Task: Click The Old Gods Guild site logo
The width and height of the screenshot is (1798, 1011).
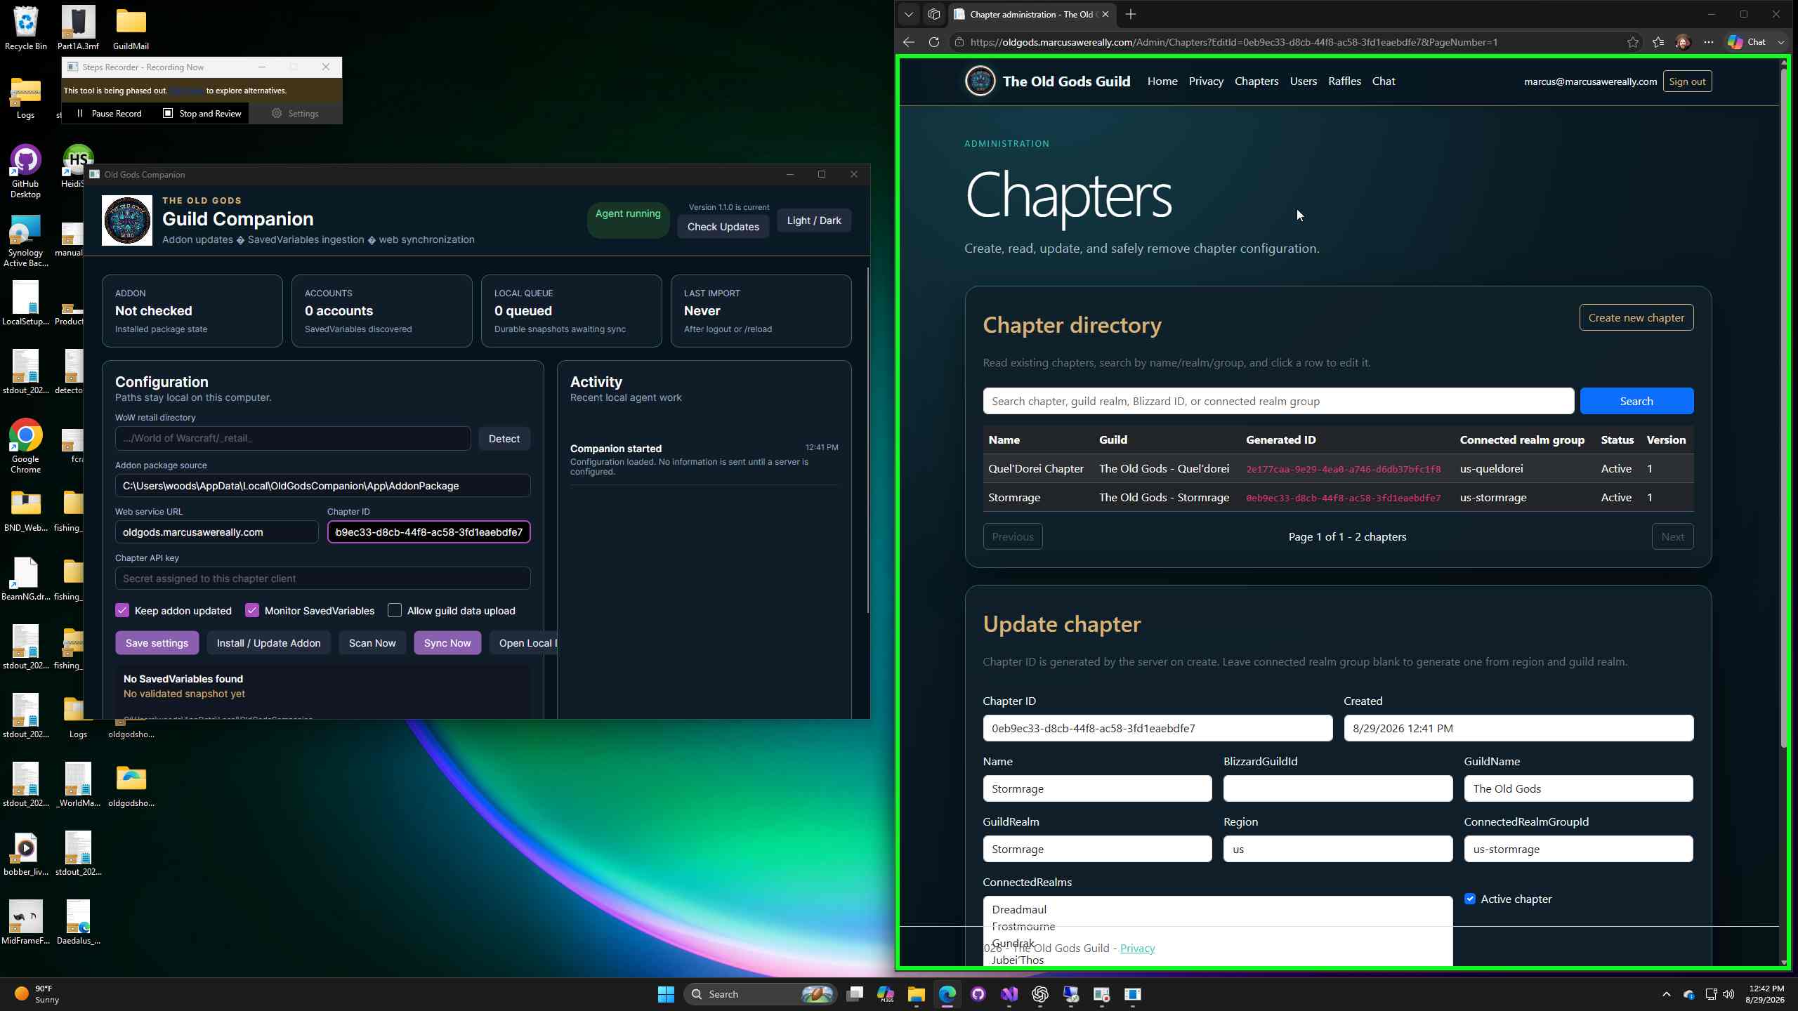Action: (x=979, y=81)
